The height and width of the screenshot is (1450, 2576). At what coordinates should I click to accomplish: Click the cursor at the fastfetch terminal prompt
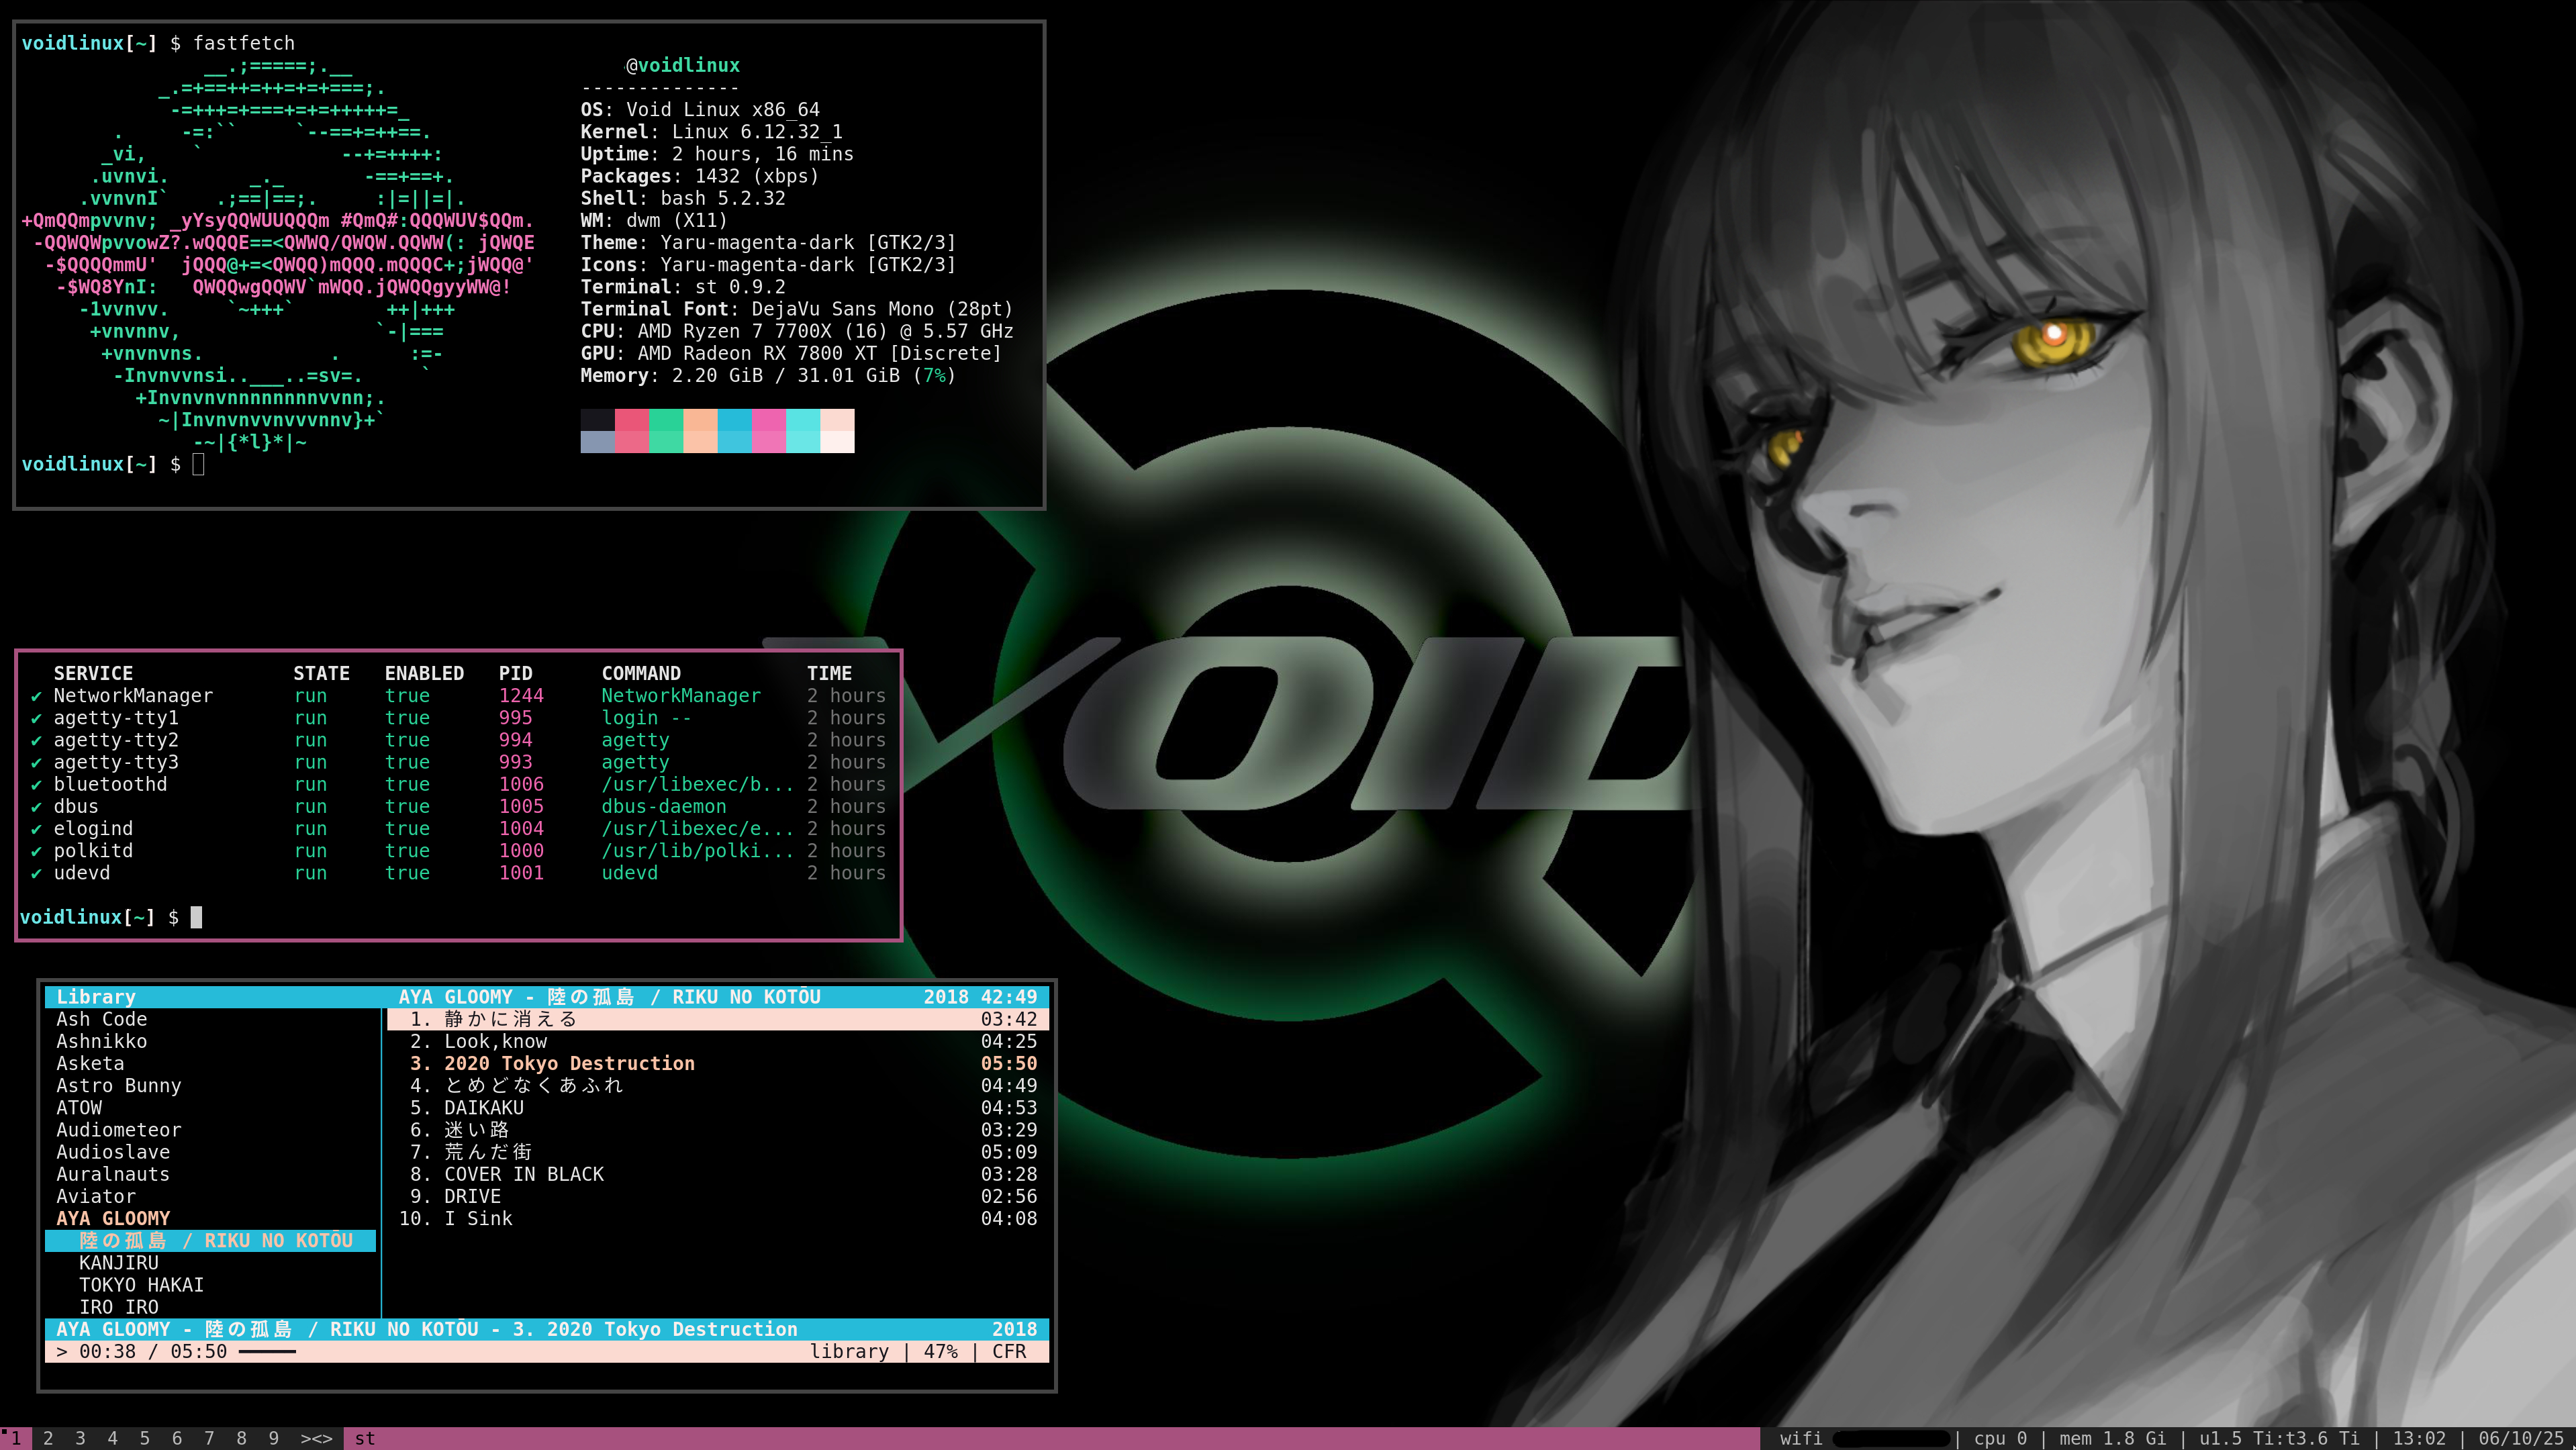pos(198,464)
